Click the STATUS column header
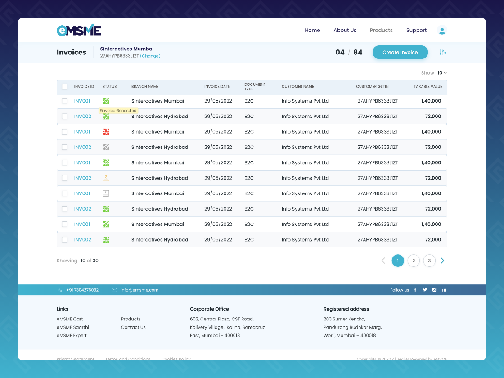 coord(110,86)
